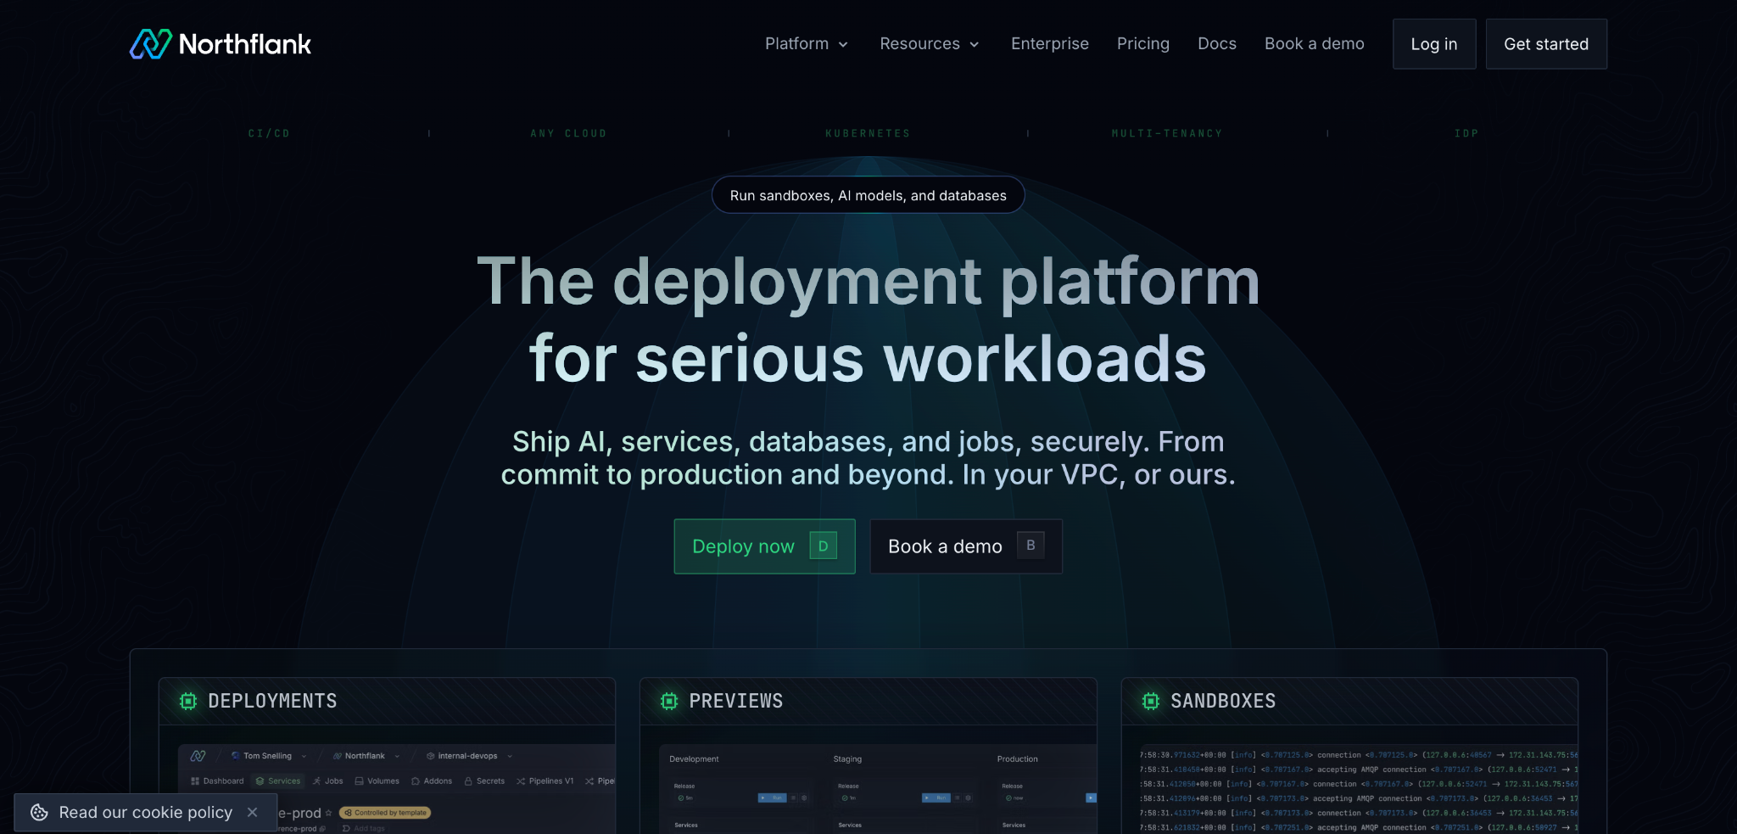Click the cookie icon in the cookie banner
The width and height of the screenshot is (1737, 834).
coord(39,813)
